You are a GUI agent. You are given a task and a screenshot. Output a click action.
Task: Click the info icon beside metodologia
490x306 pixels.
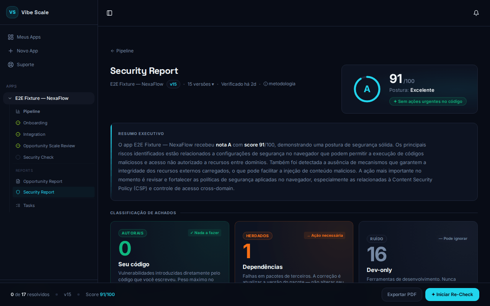266,84
